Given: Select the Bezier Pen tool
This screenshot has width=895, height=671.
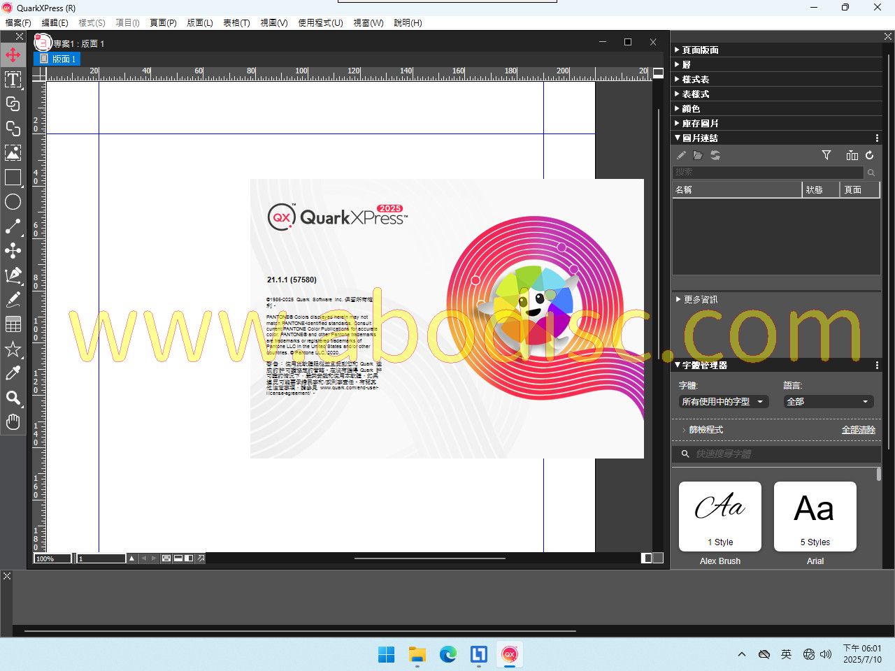Looking at the screenshot, I should coord(13,275).
